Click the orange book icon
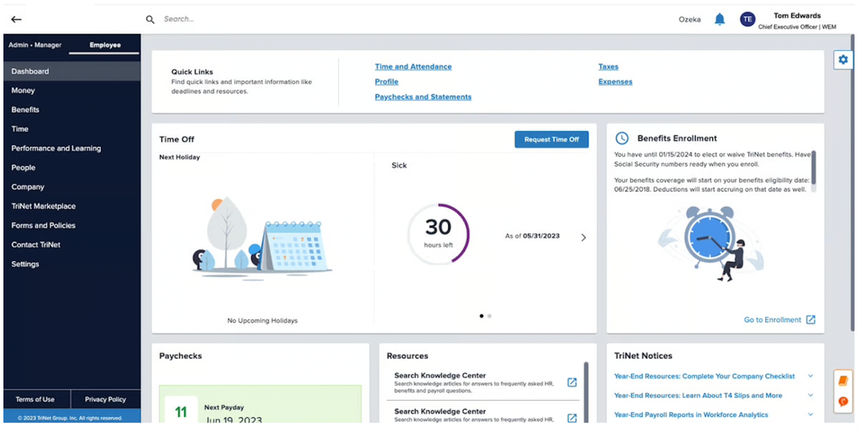Screen dimensions: 859x430 pyautogui.click(x=843, y=381)
